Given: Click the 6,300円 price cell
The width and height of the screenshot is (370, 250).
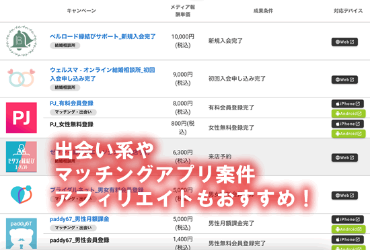Looking at the screenshot, I should (182, 157).
